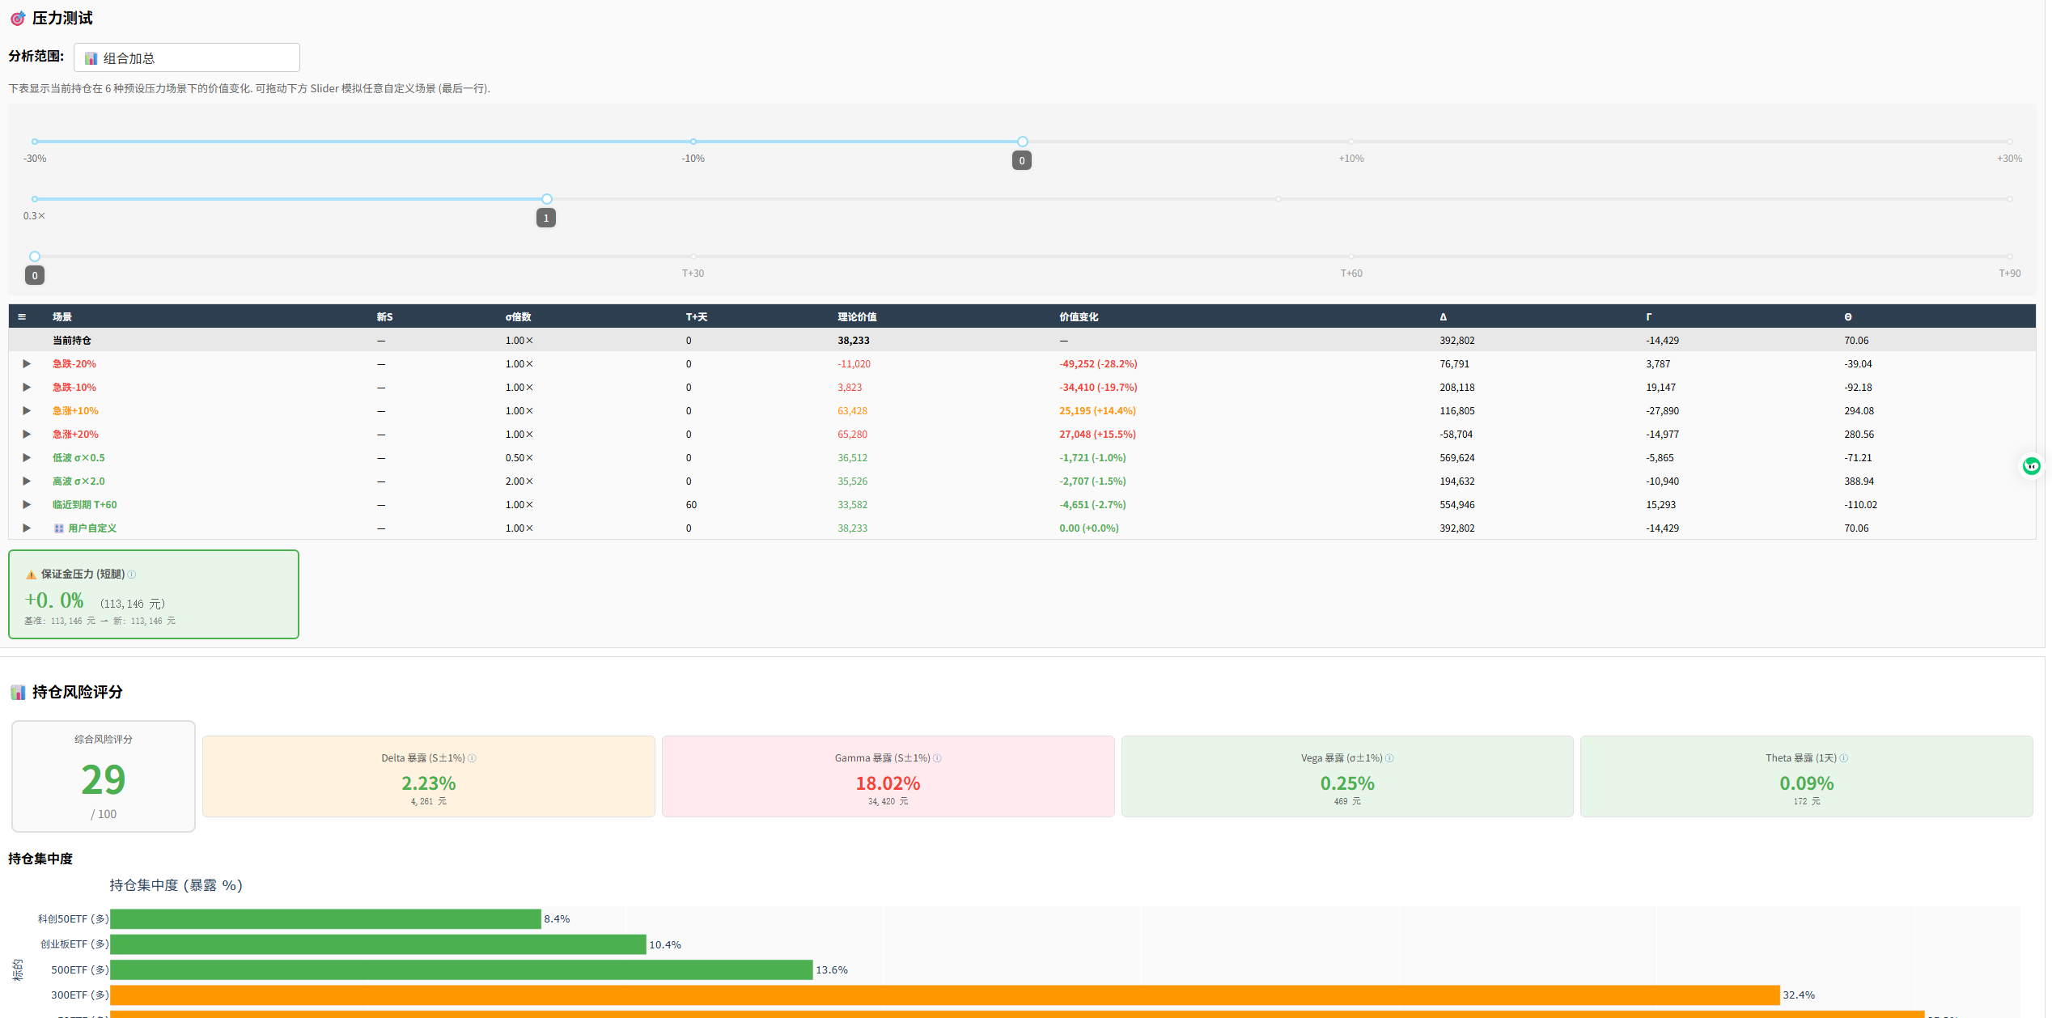Set days slider to T+30 mark
2052x1018 pixels.
point(693,257)
